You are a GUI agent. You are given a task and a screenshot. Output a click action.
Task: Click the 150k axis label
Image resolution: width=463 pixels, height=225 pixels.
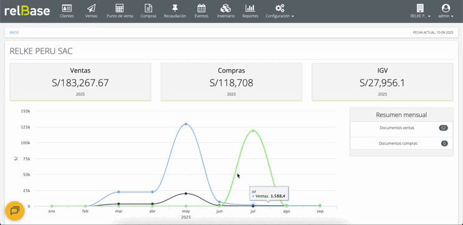point(25,111)
